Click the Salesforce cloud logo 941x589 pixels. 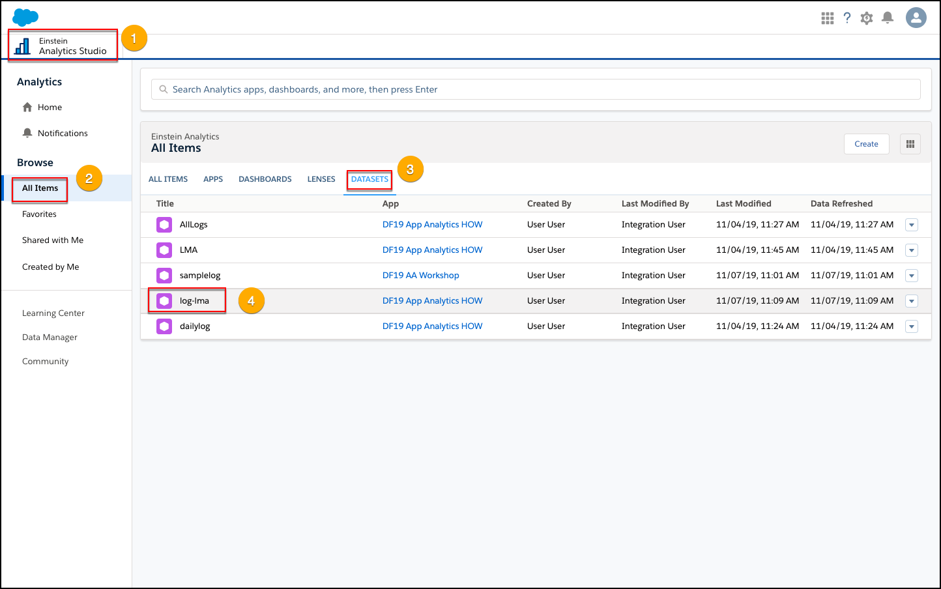click(25, 18)
